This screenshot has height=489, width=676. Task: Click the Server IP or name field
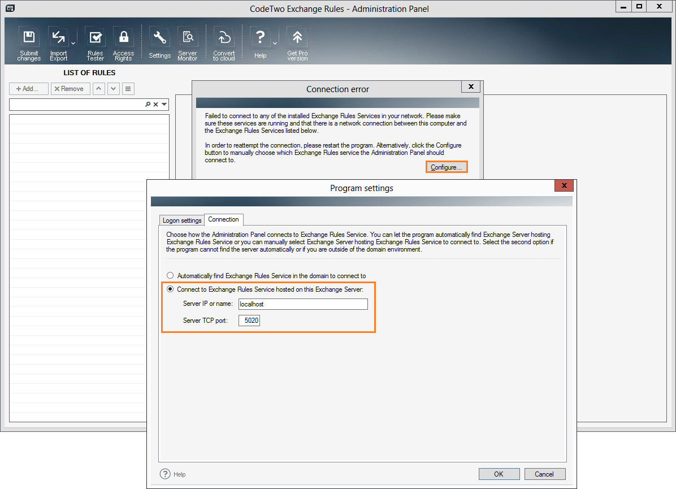(x=303, y=304)
